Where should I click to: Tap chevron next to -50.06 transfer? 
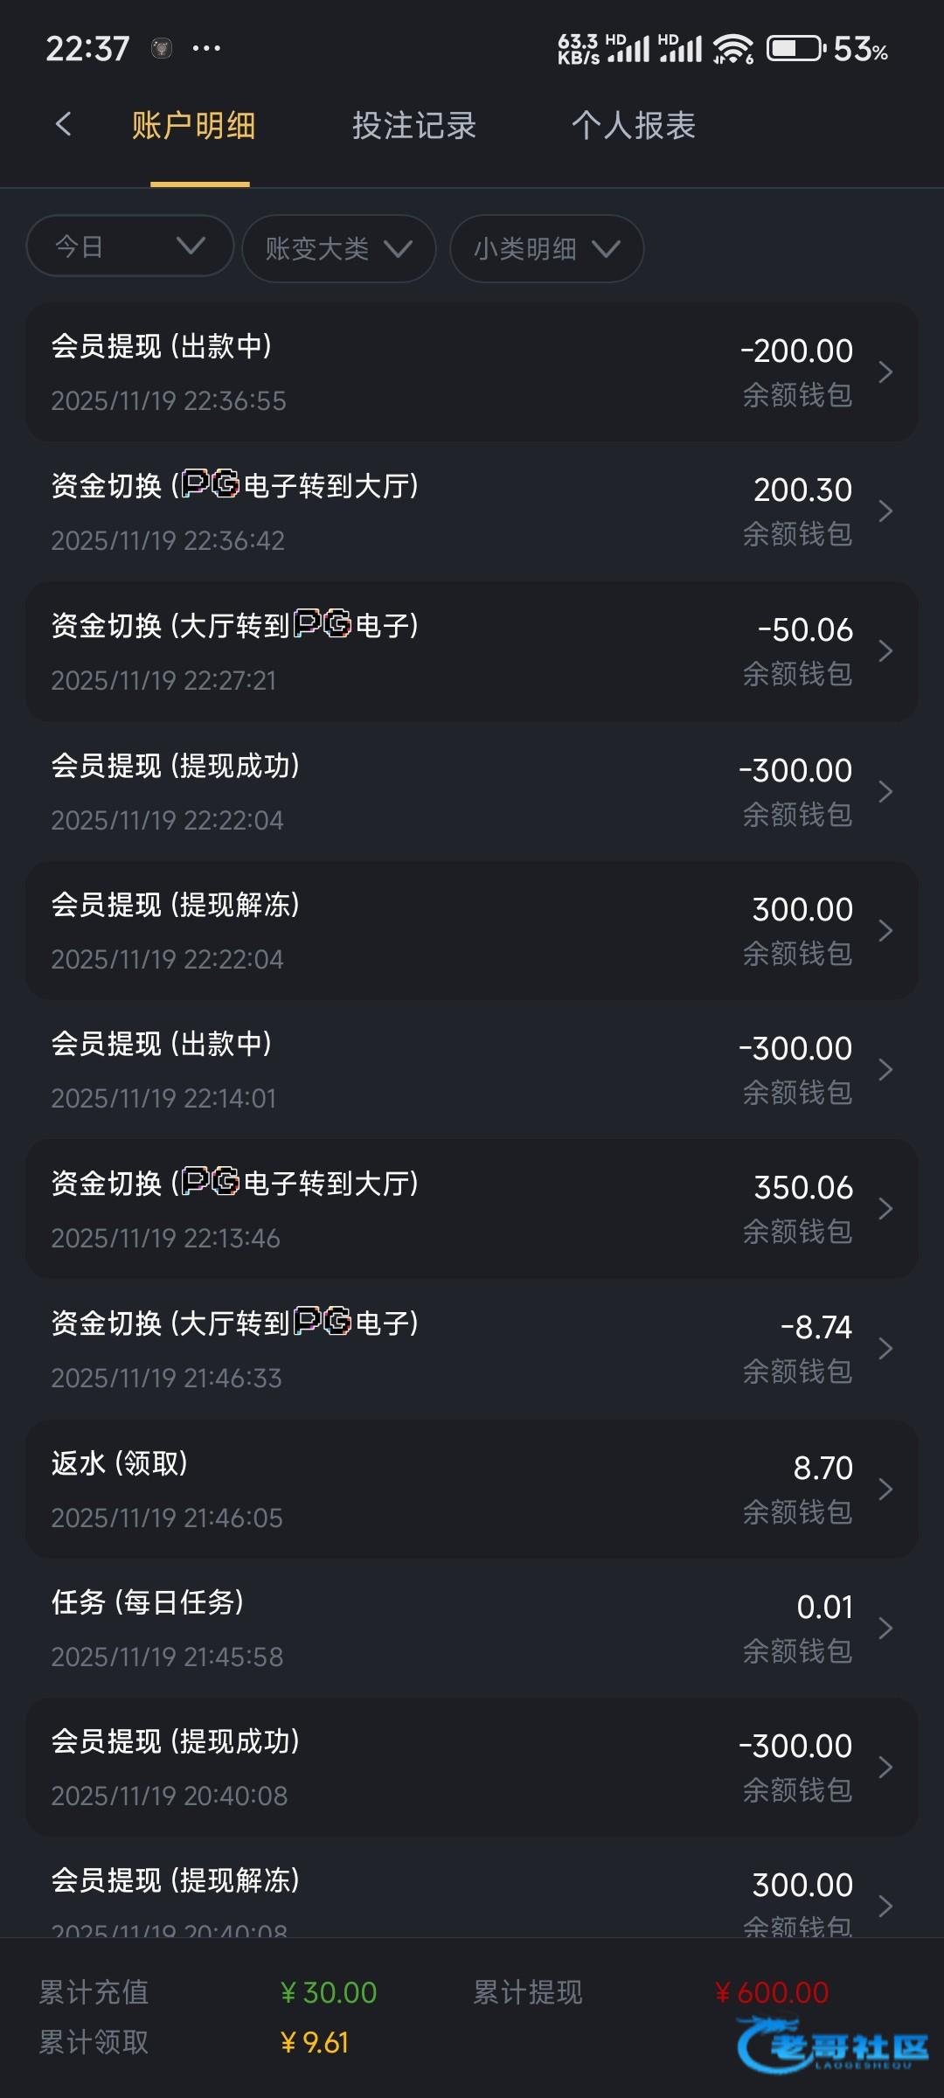(x=885, y=651)
